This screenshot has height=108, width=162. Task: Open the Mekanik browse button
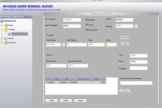click(x=136, y=26)
